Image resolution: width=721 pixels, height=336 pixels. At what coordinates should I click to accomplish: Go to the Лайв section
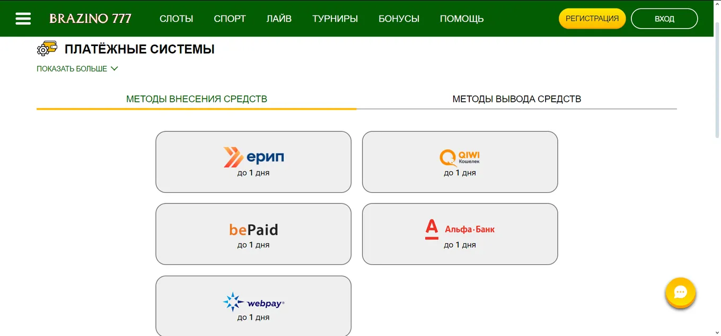(279, 19)
